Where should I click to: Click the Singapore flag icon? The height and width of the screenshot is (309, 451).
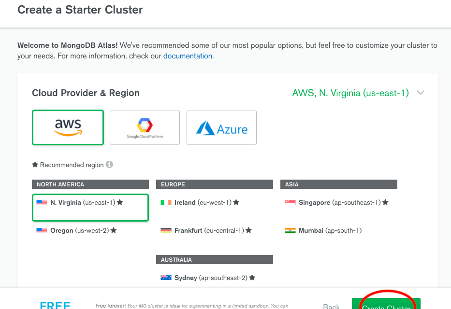point(290,203)
